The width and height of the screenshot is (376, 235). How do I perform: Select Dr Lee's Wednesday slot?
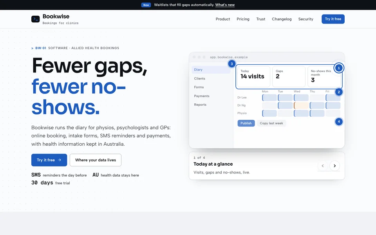[x=301, y=98]
